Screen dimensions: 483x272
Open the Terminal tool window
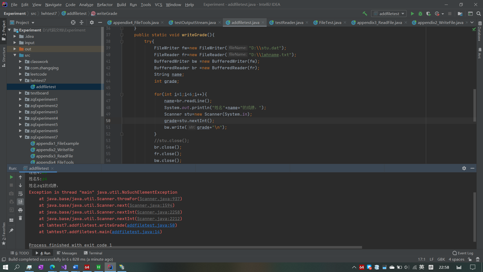93,253
